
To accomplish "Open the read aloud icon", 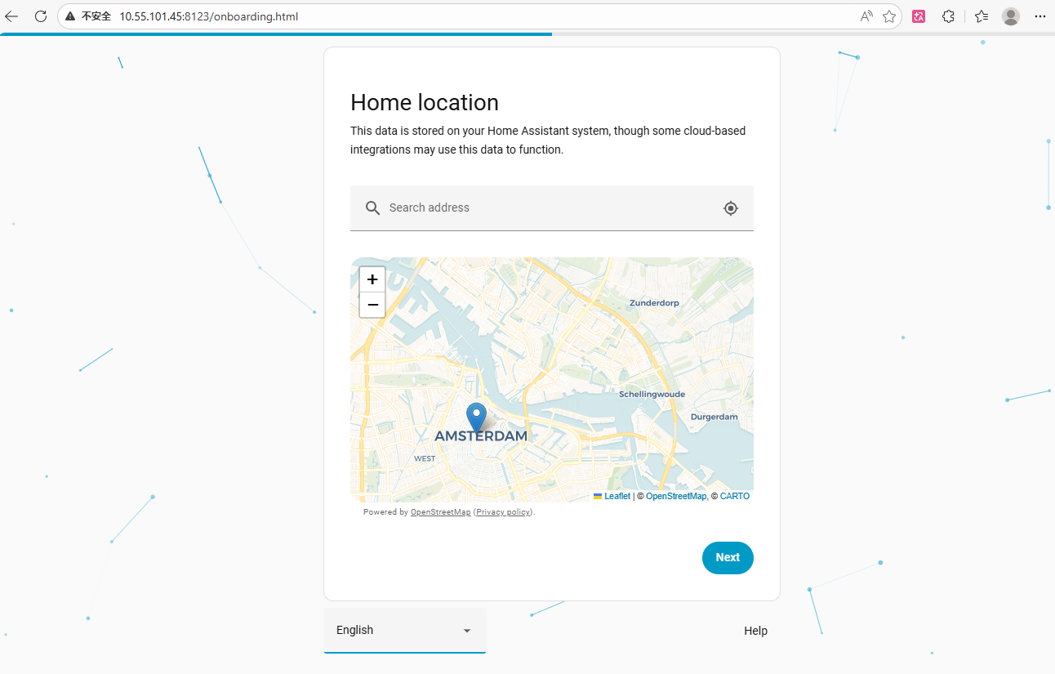I will 866,16.
